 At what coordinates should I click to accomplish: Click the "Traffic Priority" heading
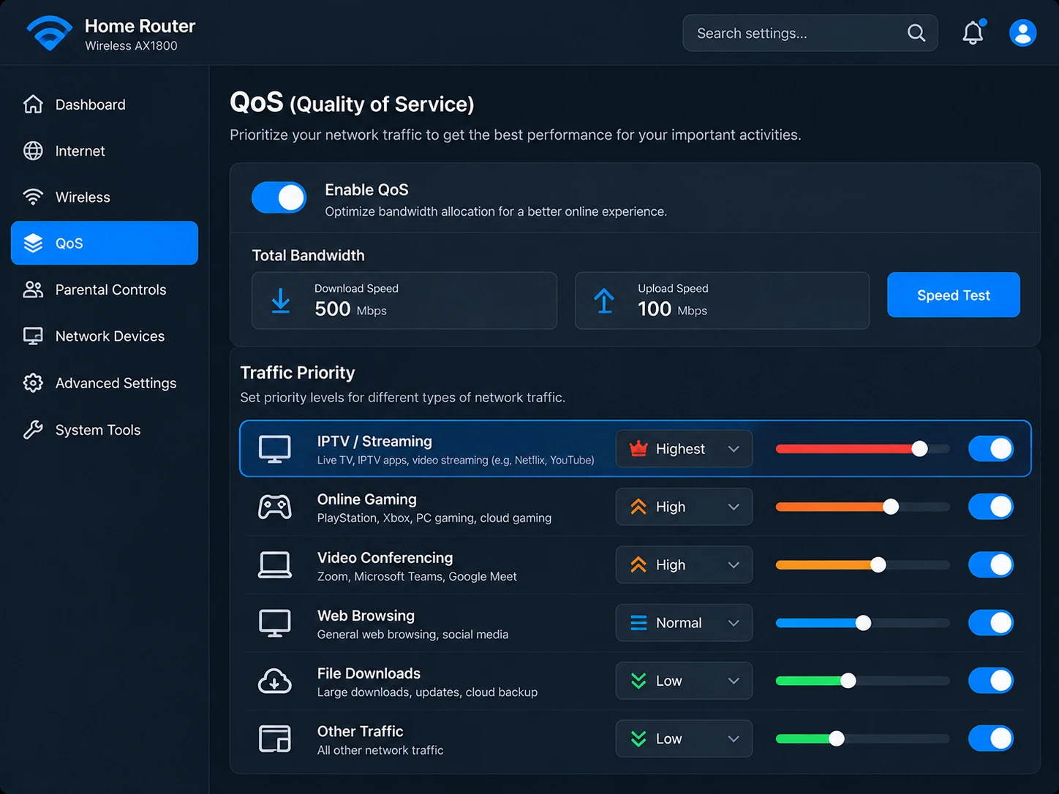pyautogui.click(x=298, y=373)
